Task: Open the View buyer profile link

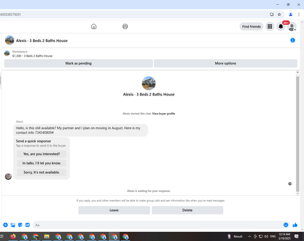Action: coord(164,114)
